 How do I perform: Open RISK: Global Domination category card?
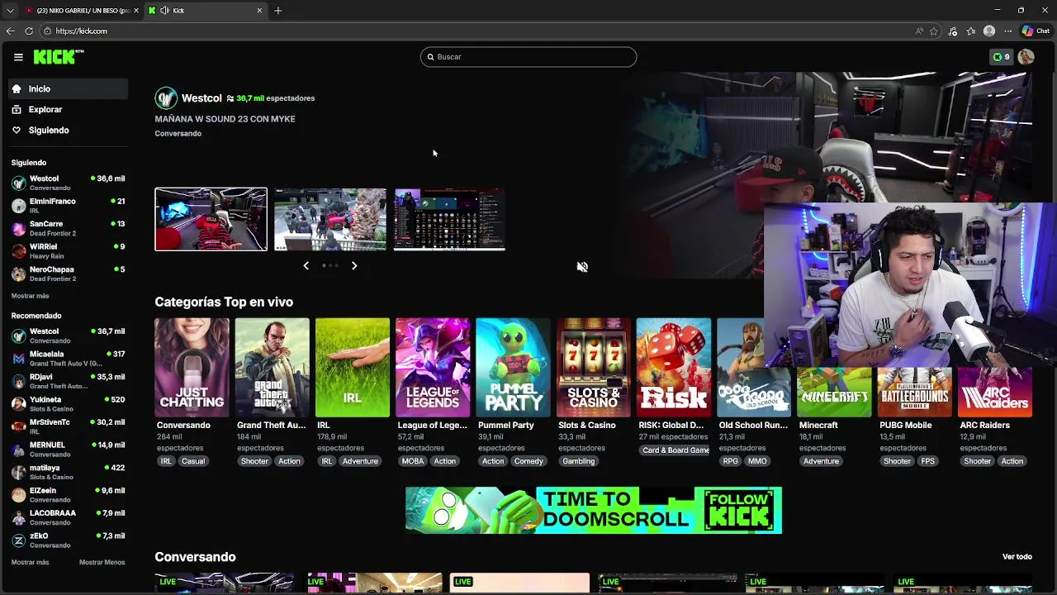tap(674, 368)
